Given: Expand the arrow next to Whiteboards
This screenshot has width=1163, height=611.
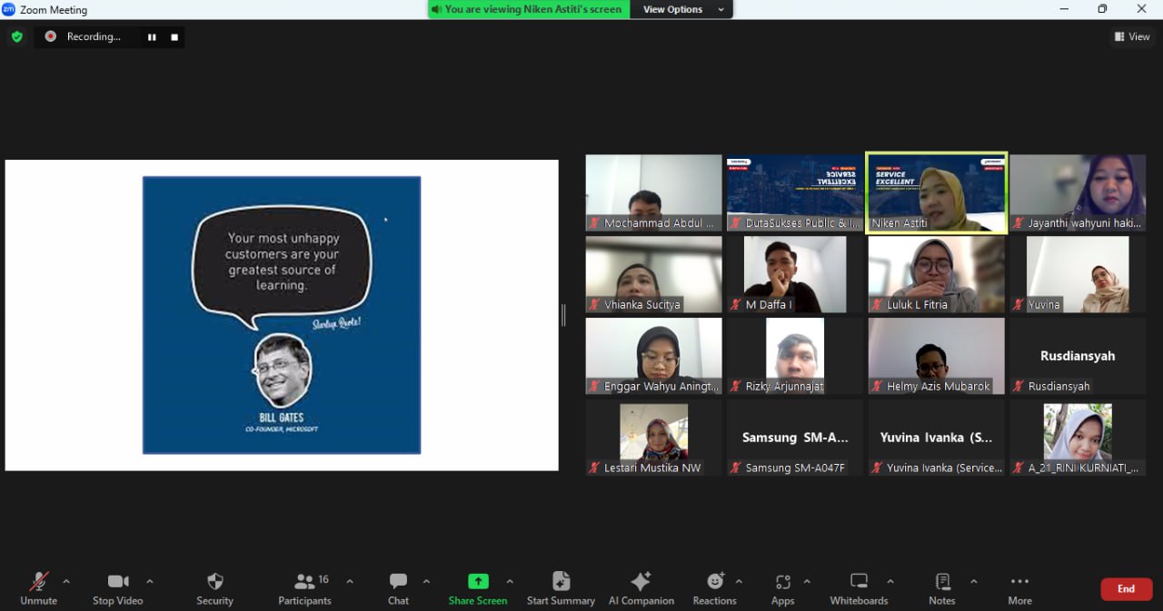Looking at the screenshot, I should [x=890, y=581].
